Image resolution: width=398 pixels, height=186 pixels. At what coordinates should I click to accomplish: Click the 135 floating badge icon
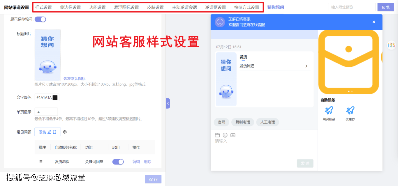(x=391, y=45)
